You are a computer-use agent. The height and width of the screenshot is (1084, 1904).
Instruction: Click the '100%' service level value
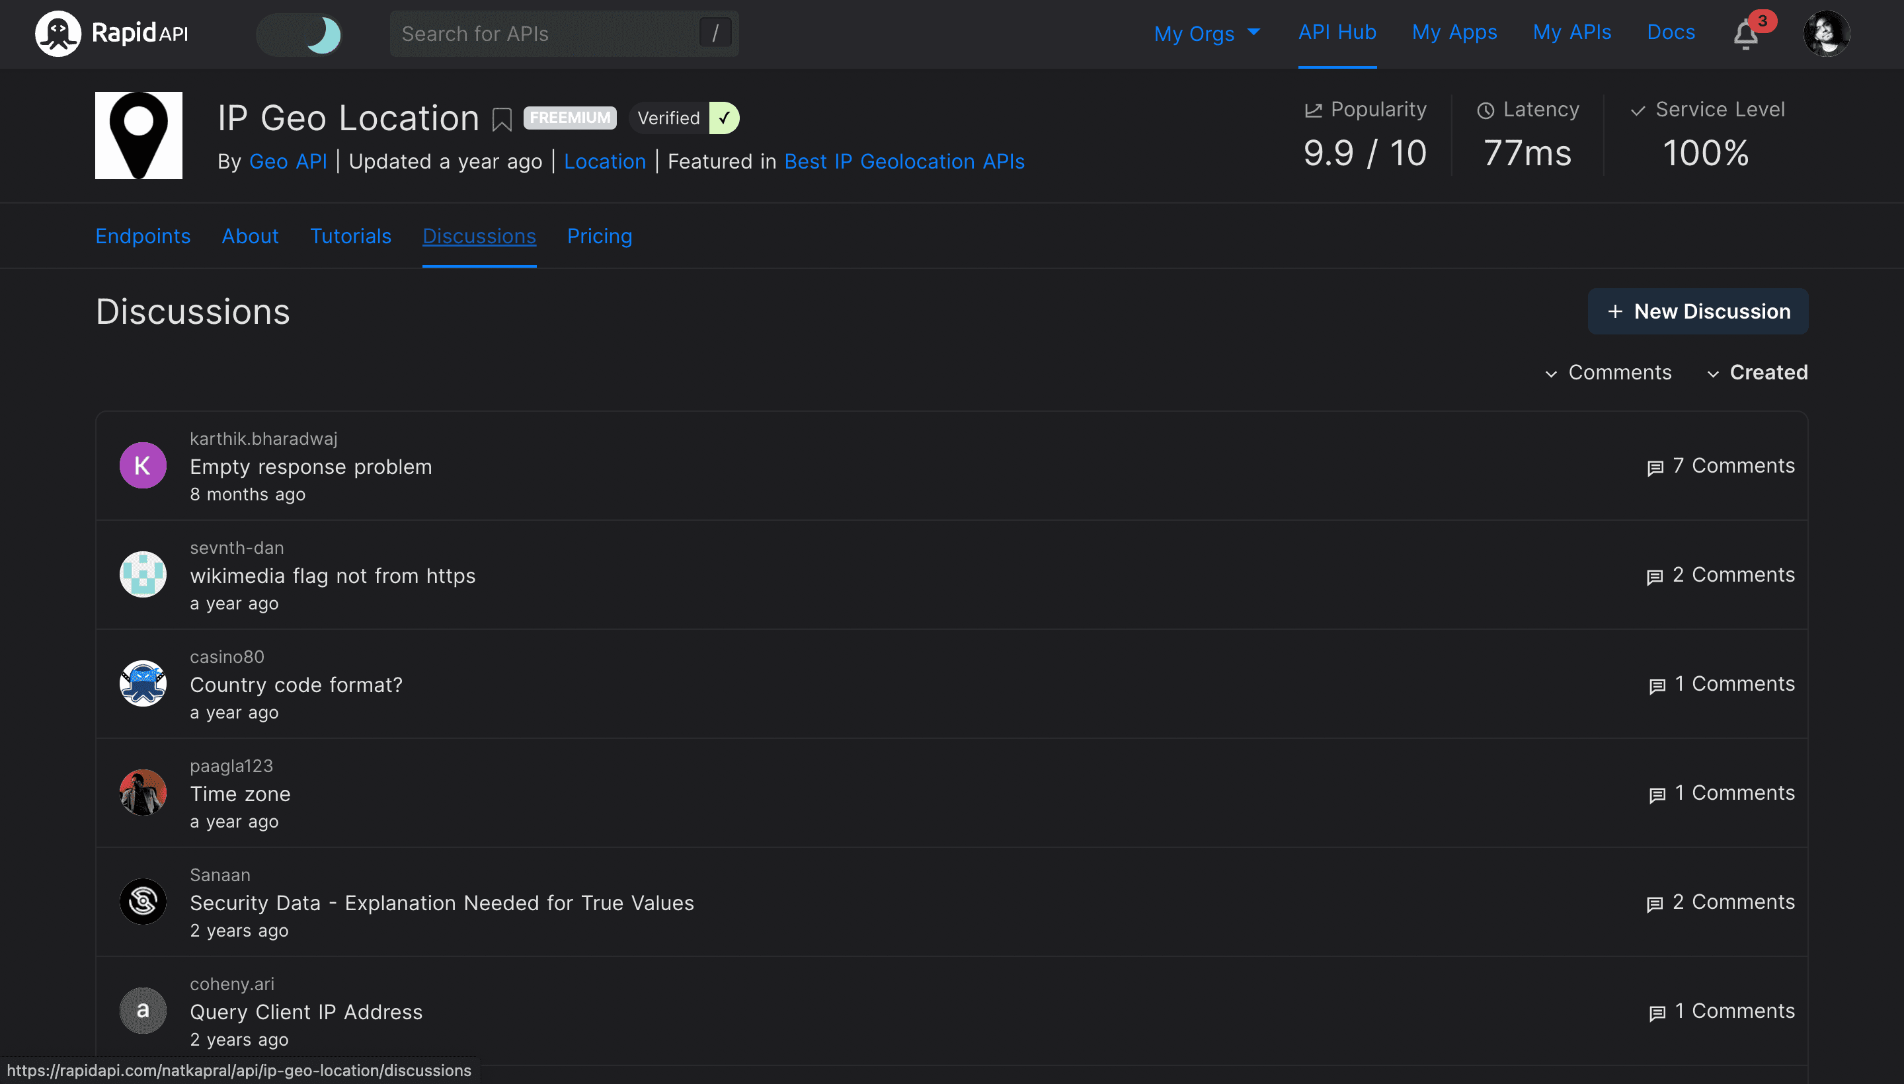[x=1705, y=153]
